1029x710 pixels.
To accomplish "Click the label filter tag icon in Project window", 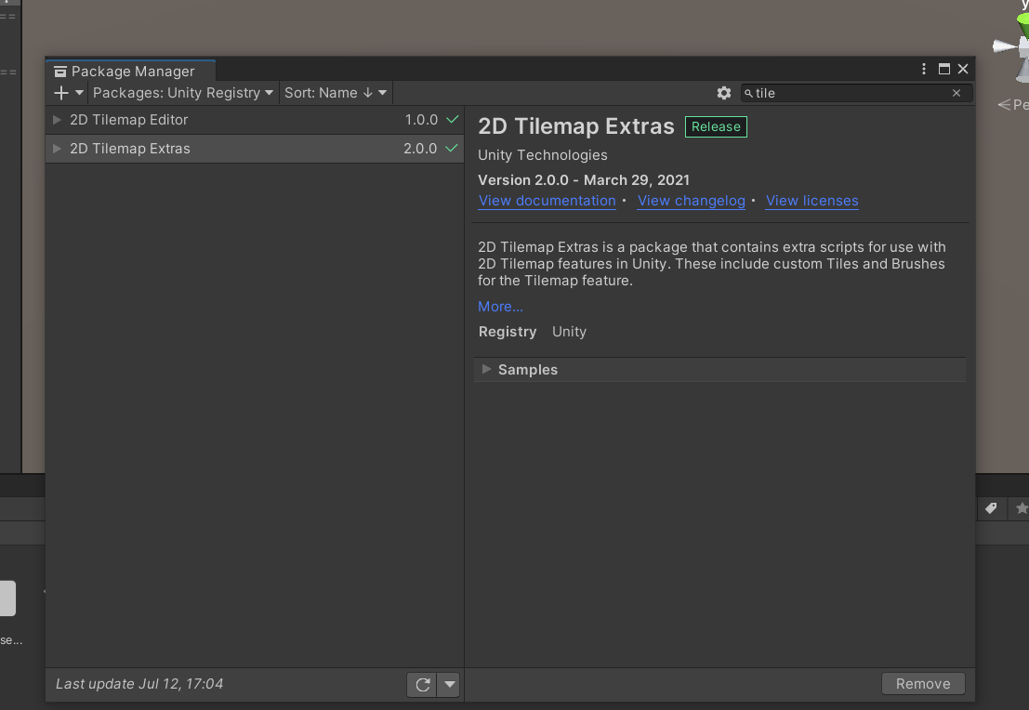I will (991, 508).
